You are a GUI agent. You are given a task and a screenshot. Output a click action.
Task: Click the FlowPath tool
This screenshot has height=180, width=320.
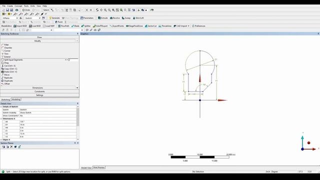point(63,26)
